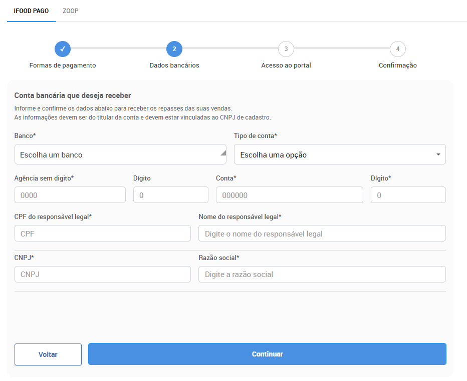Click the CPF do responsável legal field
Viewport: 467px width, 381px height.
[x=102, y=233]
